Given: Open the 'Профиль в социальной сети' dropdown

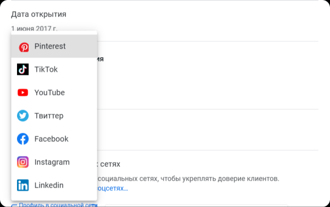Looking at the screenshot, I should click(x=54, y=205).
